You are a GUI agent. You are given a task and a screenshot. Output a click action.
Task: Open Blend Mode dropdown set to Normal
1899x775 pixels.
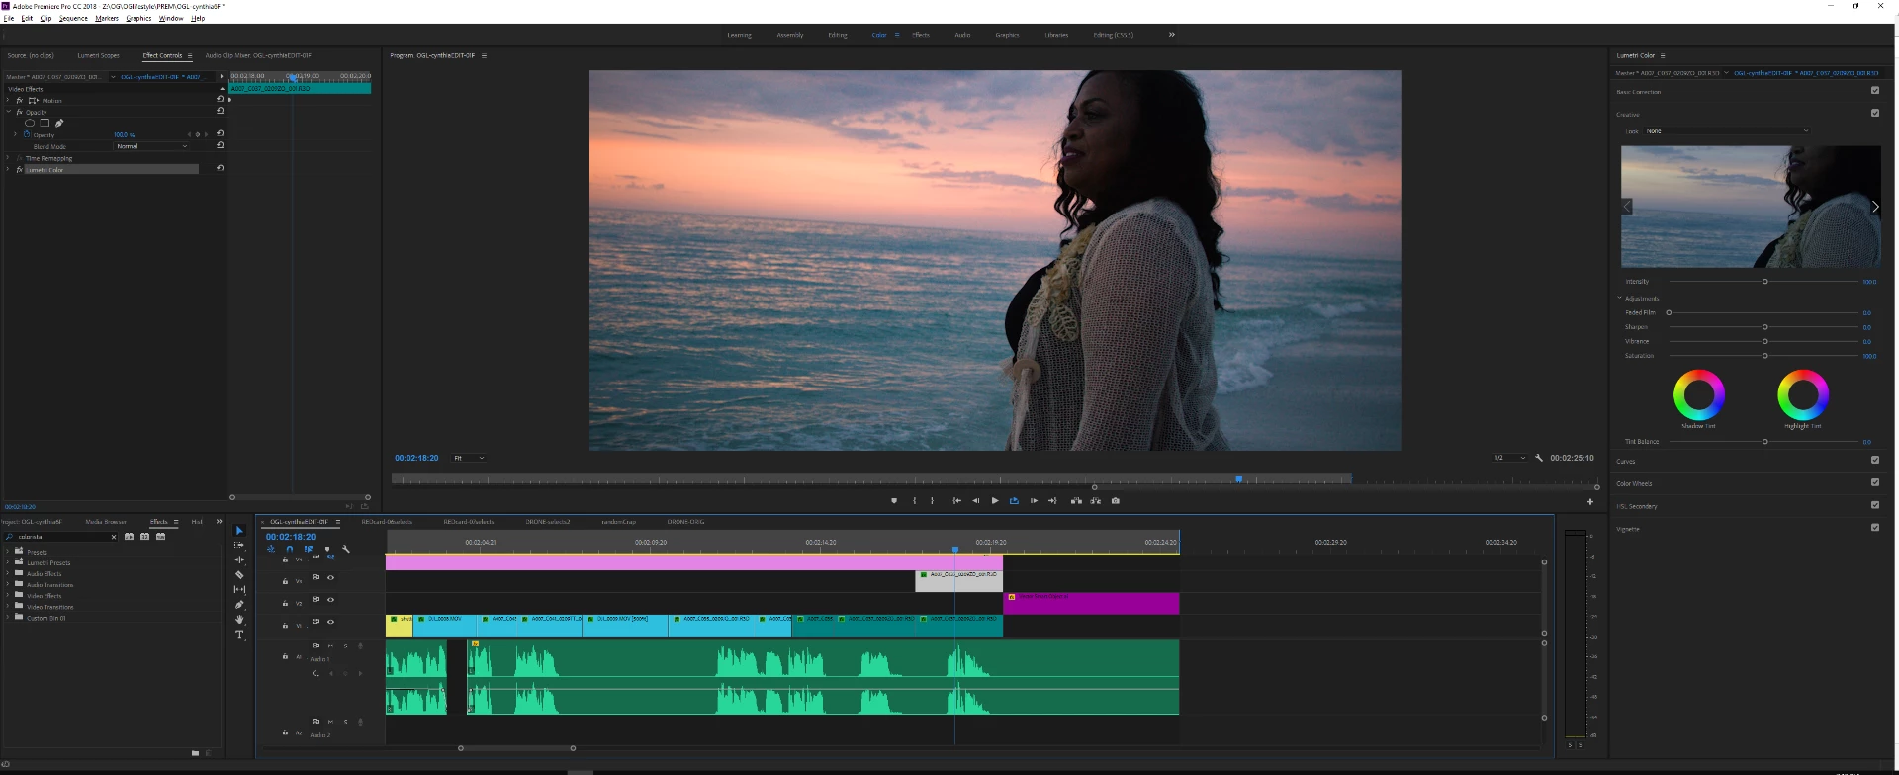[151, 146]
